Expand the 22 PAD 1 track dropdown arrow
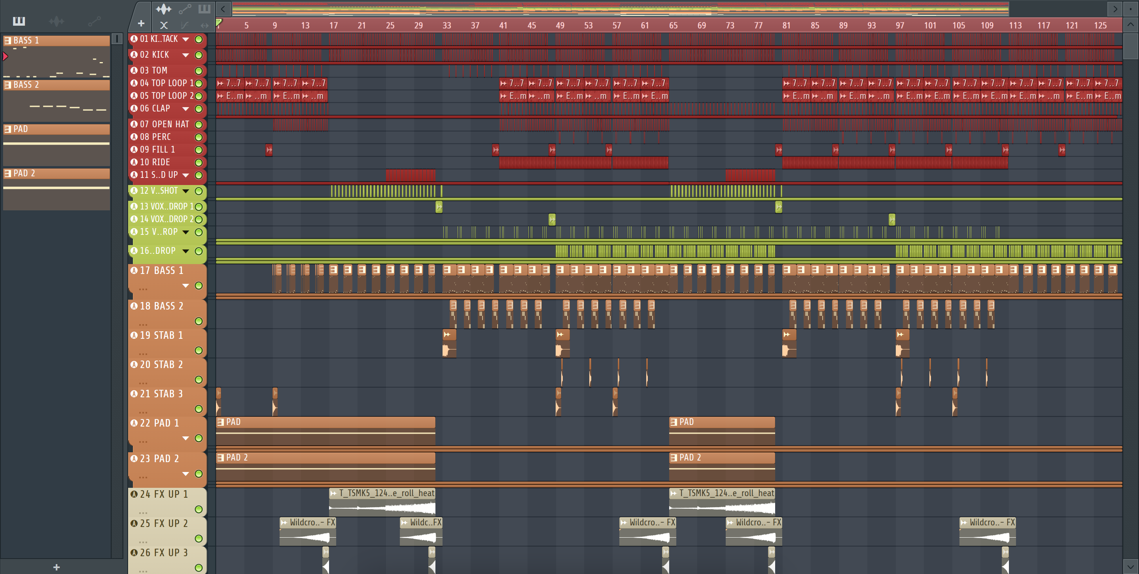The width and height of the screenshot is (1139, 574). tap(186, 438)
